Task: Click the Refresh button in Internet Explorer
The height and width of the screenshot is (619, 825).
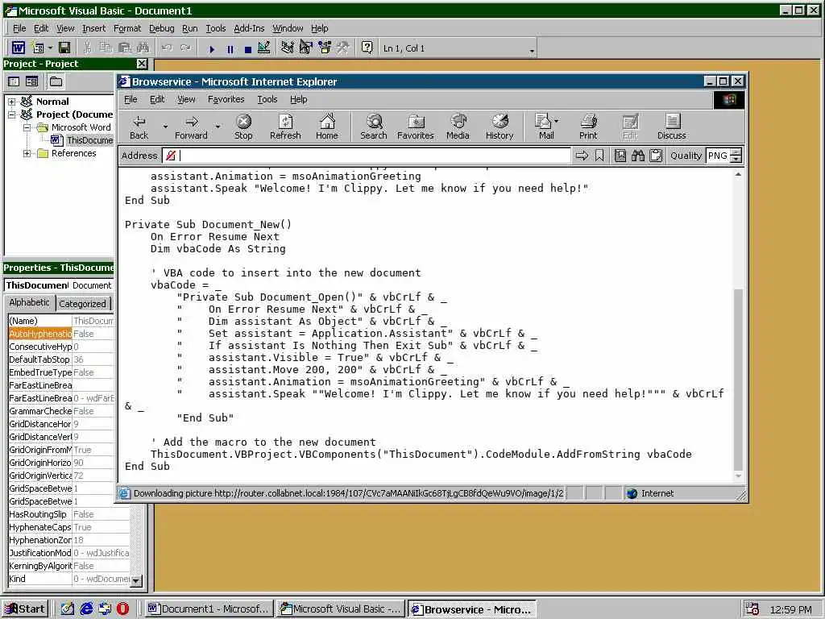Action: coord(285,127)
